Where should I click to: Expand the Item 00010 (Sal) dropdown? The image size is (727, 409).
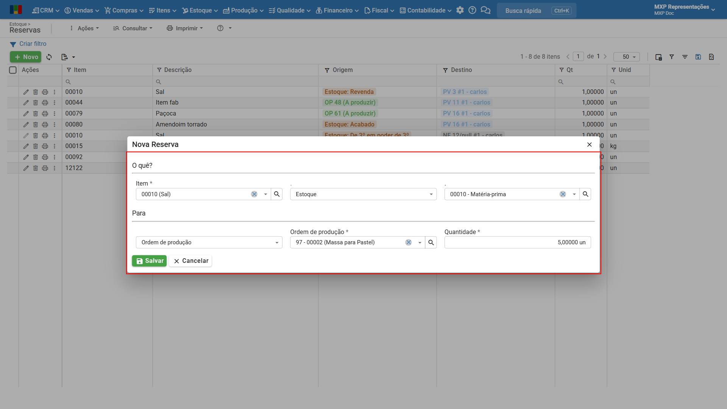(x=265, y=194)
